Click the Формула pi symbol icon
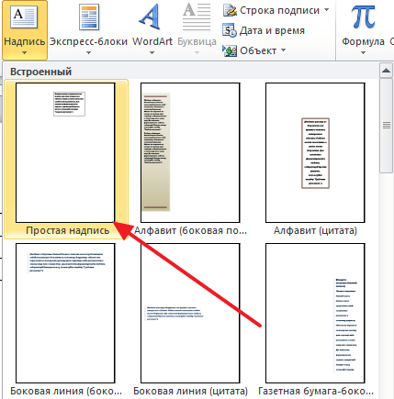Screen dimensions: 394x399 363,17
